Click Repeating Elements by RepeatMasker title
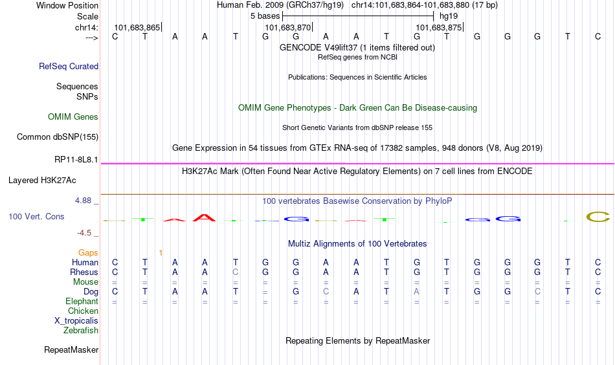 tap(357, 340)
